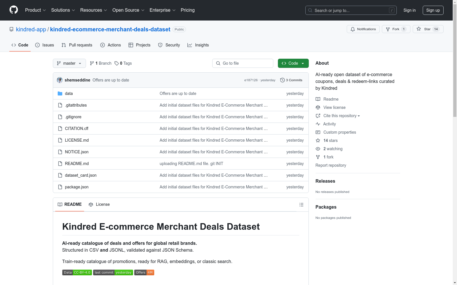Click the .gitignore file icon
This screenshot has width=457, height=285.
(x=60, y=117)
